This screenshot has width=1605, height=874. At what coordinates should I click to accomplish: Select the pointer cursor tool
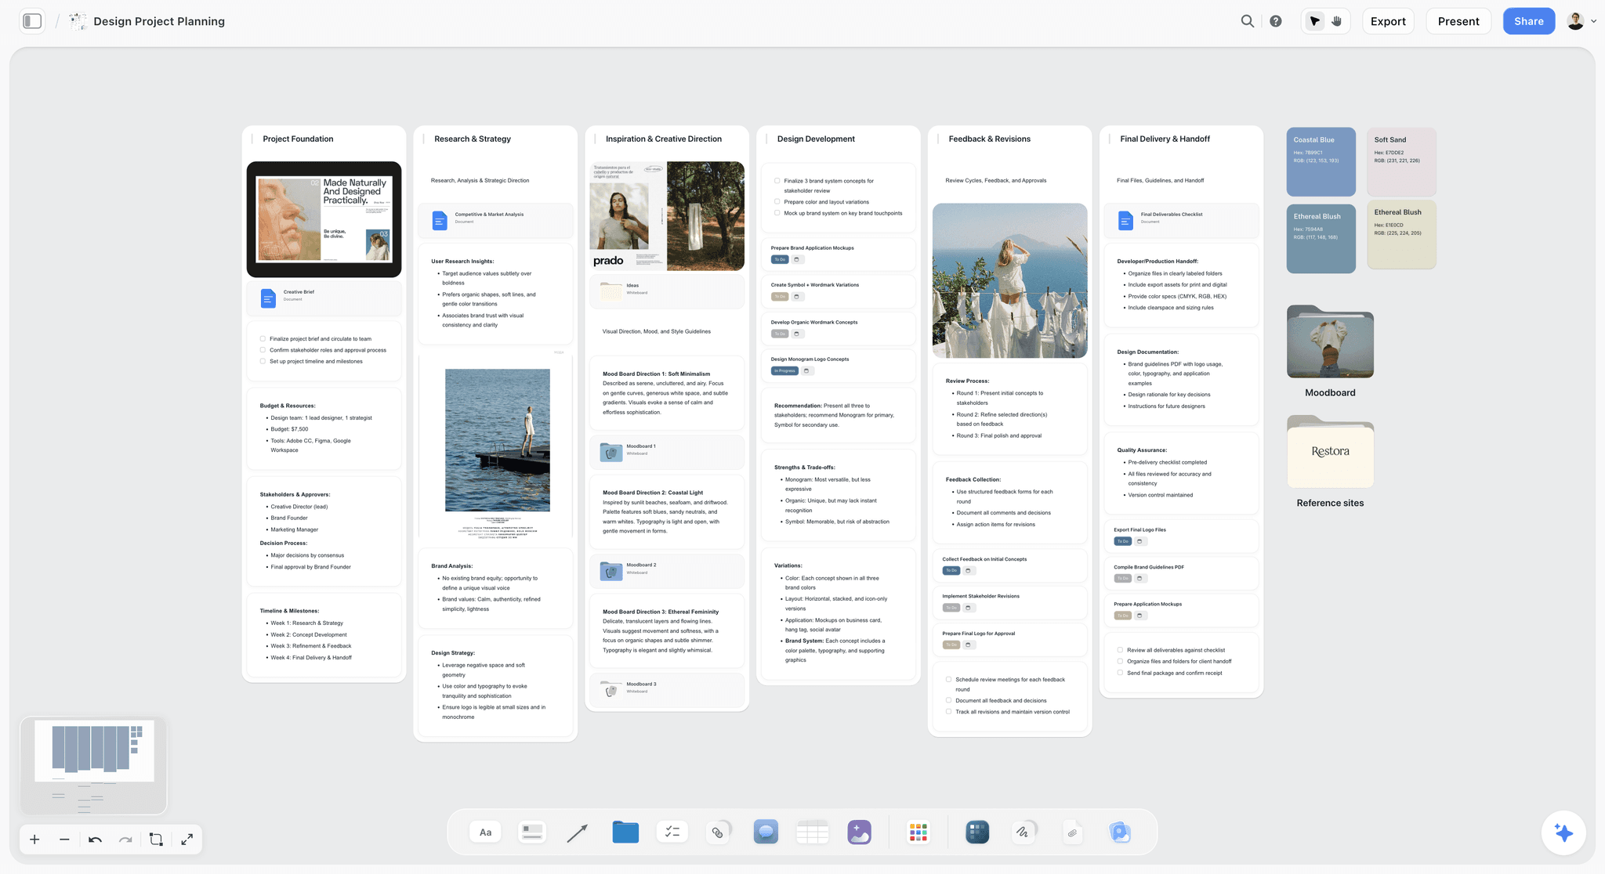1315,21
